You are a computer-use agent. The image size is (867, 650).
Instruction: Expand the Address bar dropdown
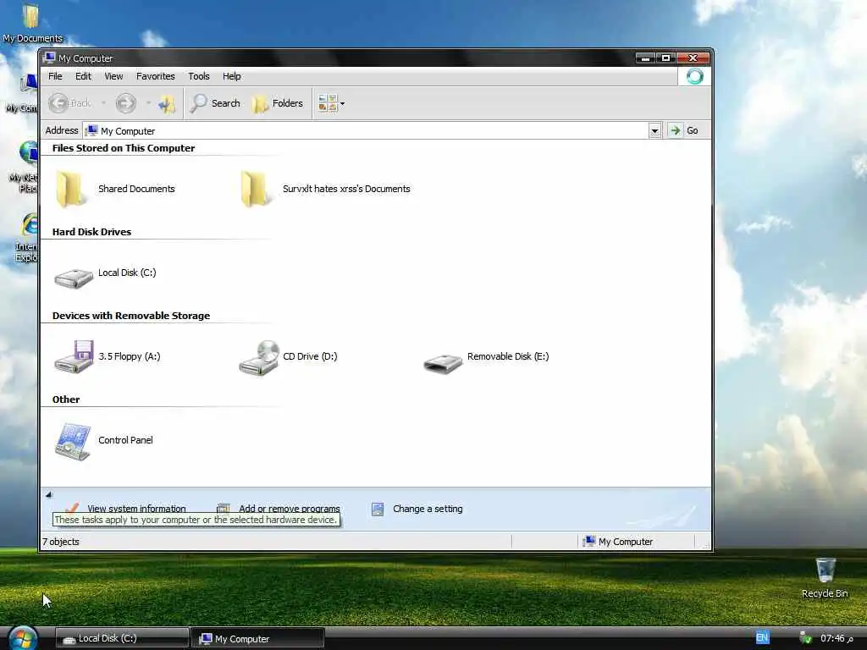click(654, 131)
